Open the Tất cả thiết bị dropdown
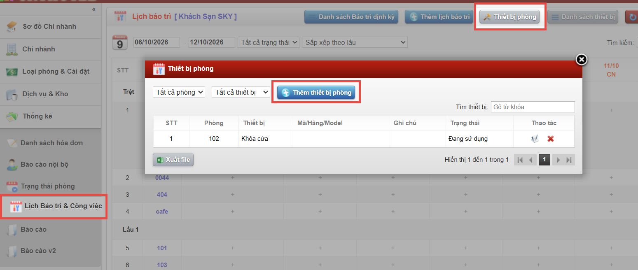The image size is (638, 270). click(241, 92)
